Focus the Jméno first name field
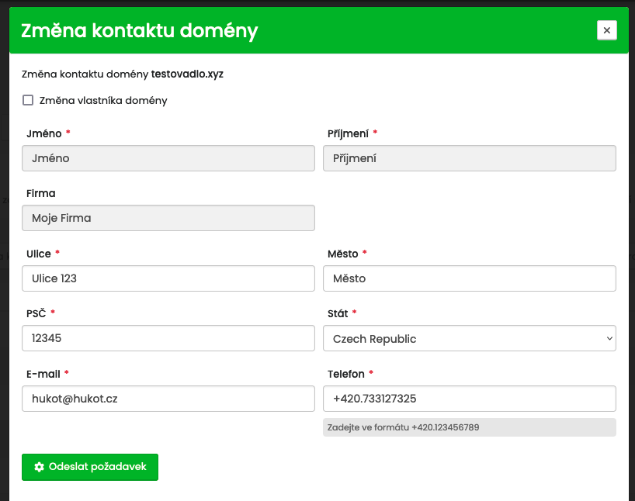This screenshot has height=501, width=635. [x=168, y=158]
